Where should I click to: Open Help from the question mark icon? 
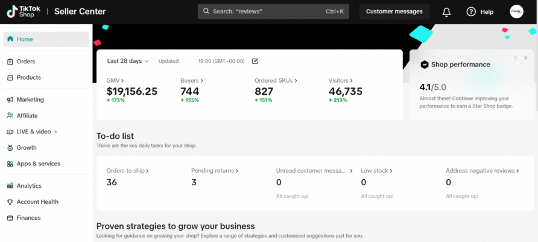coord(471,11)
